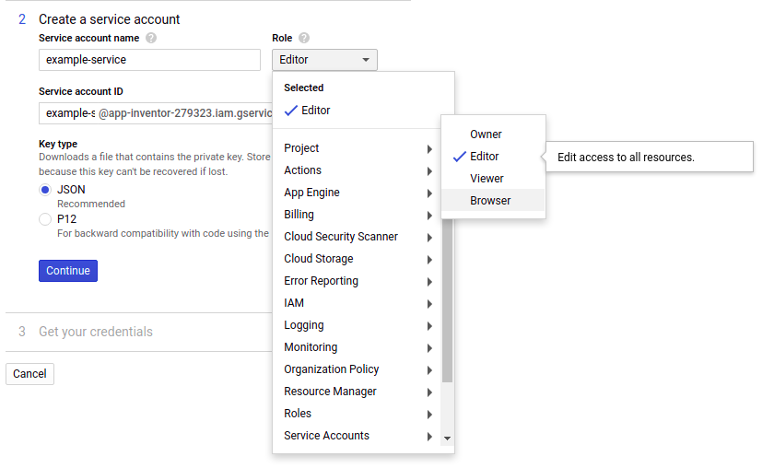
Task: Click the Service account ID field
Action: (x=155, y=113)
